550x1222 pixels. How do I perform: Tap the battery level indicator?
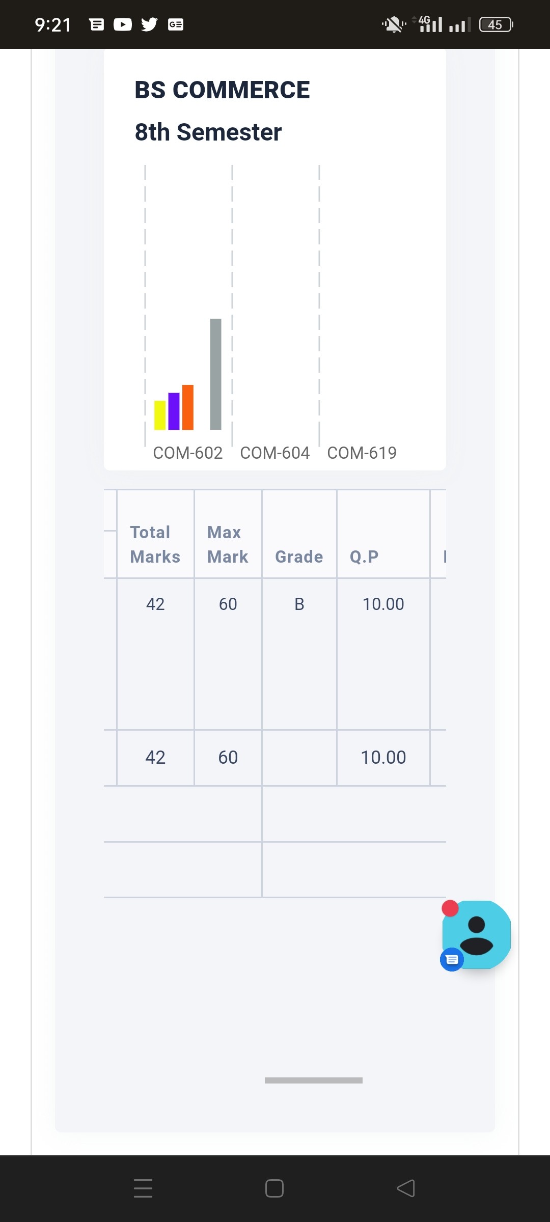(496, 24)
